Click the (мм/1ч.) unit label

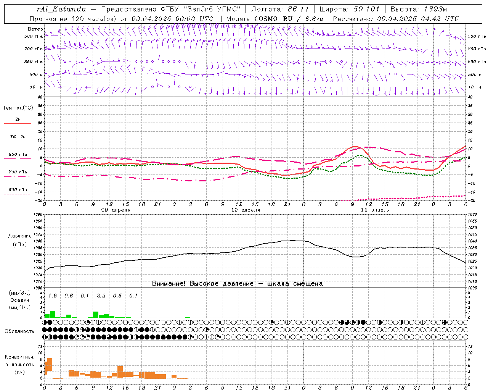coord(20,307)
